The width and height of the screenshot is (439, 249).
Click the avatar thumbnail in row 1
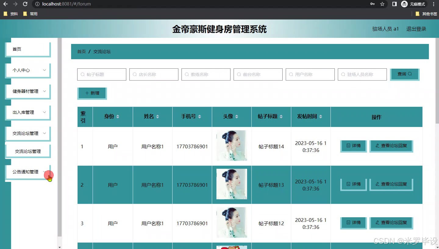coord(232,146)
